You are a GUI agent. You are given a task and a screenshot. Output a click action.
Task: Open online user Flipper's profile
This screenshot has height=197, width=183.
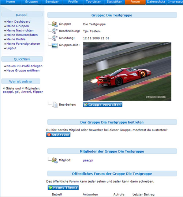(38, 92)
